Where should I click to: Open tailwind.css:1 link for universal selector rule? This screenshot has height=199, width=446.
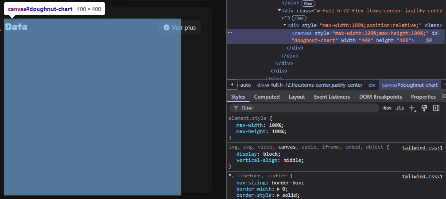(x=423, y=176)
